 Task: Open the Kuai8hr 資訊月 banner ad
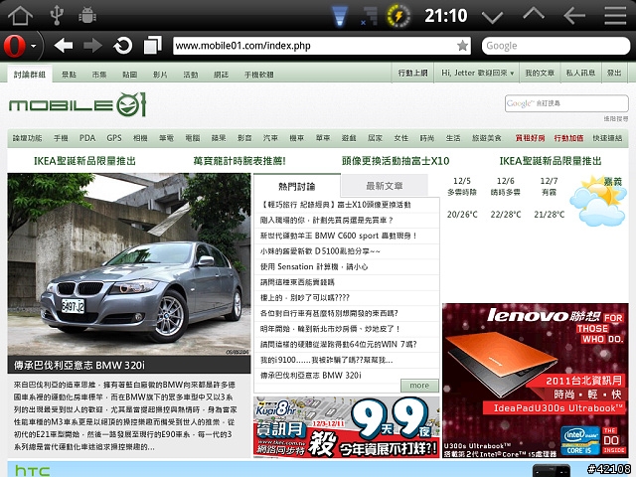point(347,427)
